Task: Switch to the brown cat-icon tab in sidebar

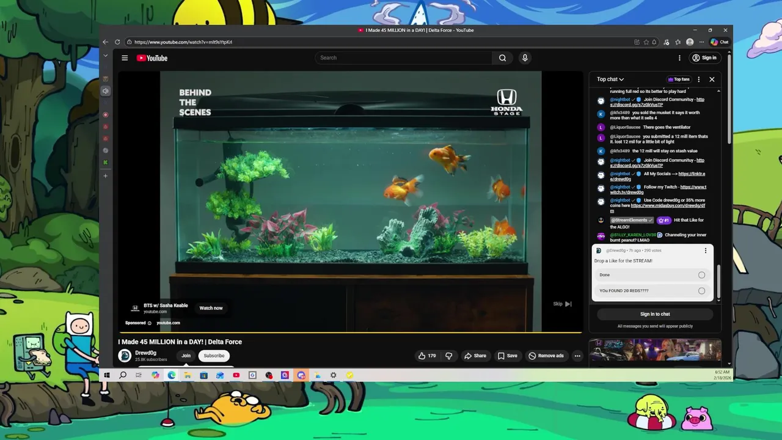Action: [x=105, y=79]
